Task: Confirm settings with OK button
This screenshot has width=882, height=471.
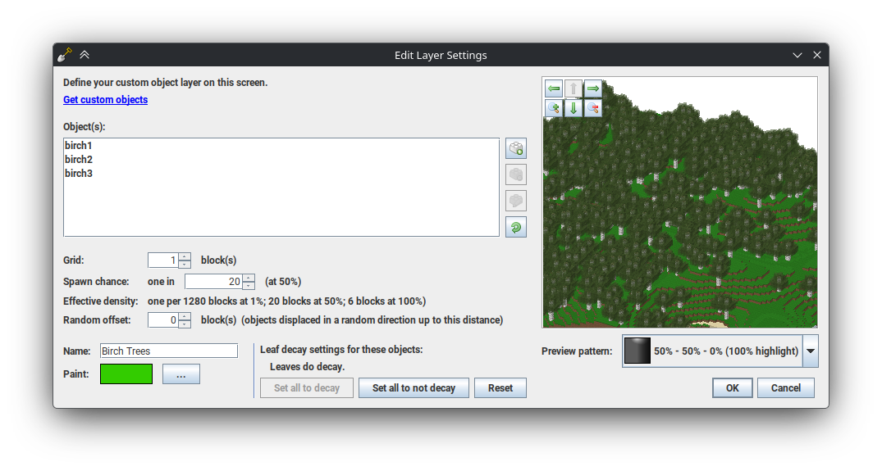Action: (x=733, y=388)
